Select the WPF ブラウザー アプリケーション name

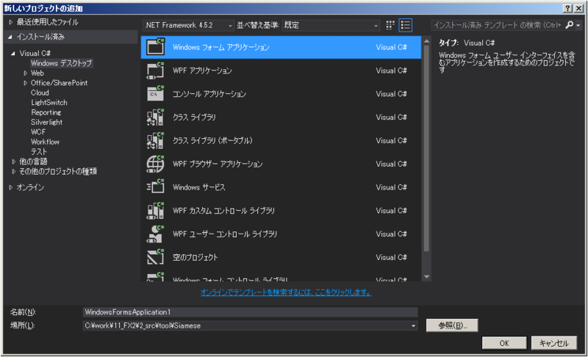(x=218, y=164)
